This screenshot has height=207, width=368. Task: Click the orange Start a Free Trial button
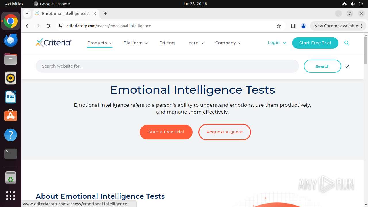tap(166, 132)
